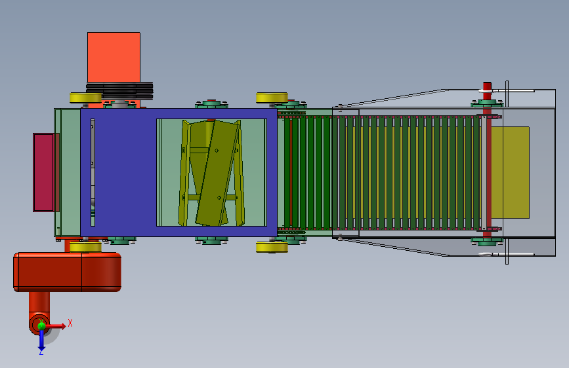
Task: Pick the large red gearbox housing
Action: click(67, 272)
